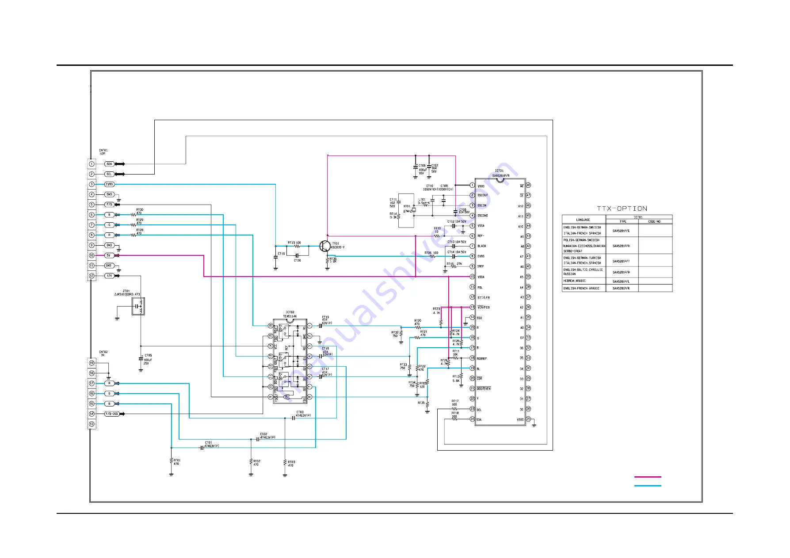Viewport: 790px width, 558px height.
Task: Select the OSCOUT pin label on ICT01
Action: click(483, 195)
